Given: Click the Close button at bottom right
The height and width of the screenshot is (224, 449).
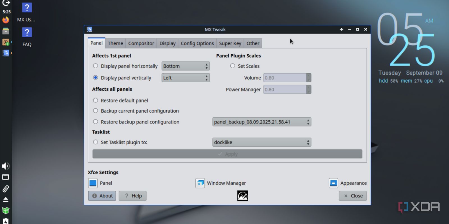Looking at the screenshot, I should pos(353,196).
